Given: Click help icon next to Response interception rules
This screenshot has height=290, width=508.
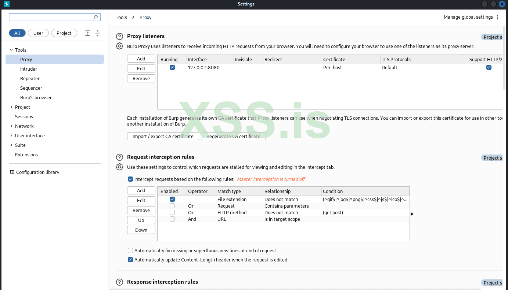Looking at the screenshot, I should point(119,282).
